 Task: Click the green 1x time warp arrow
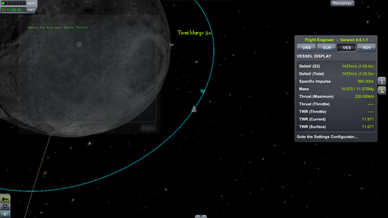click(3, 3)
